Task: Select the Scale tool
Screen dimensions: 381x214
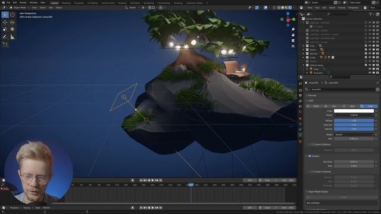Action: (x=5, y=29)
